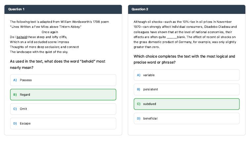
Task: Click the C) letter label beside Omit
Action: [x=15, y=109]
